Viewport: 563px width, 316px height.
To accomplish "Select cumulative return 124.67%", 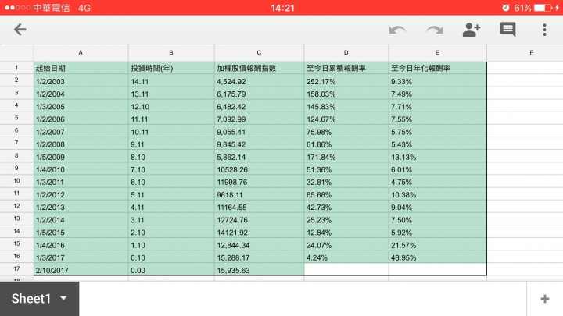I will pyautogui.click(x=346, y=119).
